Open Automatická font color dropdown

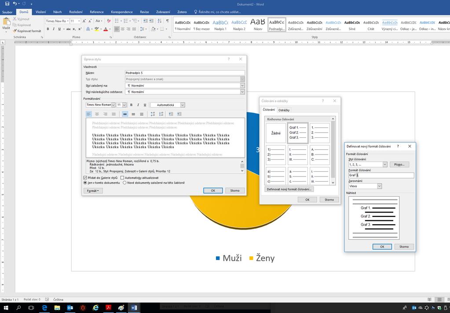pyautogui.click(x=183, y=105)
